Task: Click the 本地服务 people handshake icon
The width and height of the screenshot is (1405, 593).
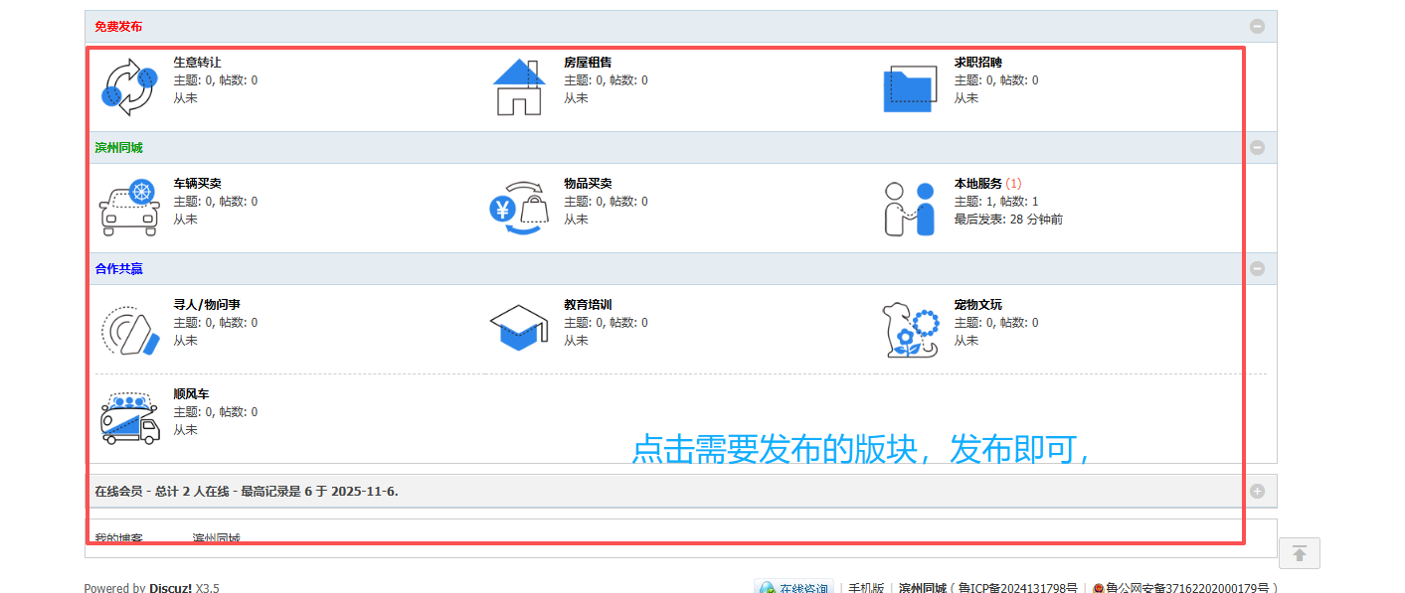Action: click(x=908, y=207)
